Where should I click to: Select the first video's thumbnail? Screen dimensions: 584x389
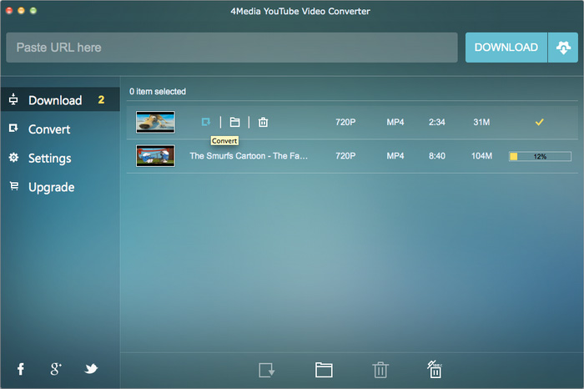(156, 122)
